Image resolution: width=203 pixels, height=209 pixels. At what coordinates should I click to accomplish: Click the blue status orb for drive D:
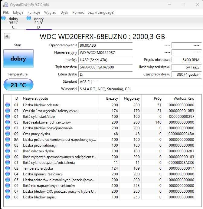(x=29, y=18)
